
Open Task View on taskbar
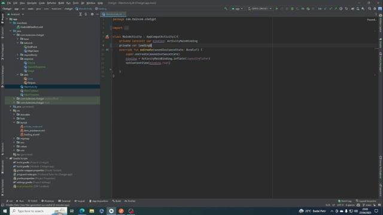point(72,211)
